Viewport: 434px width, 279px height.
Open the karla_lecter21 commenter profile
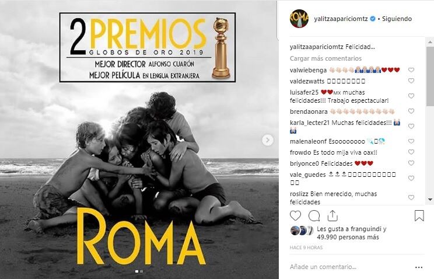(x=309, y=123)
